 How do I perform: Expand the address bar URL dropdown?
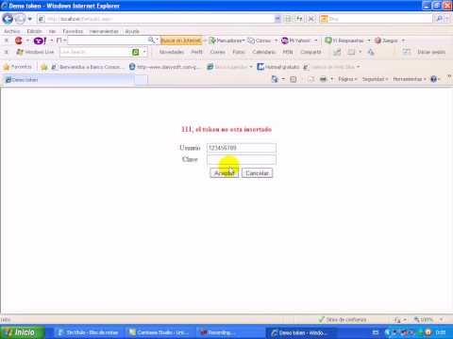[277, 19]
